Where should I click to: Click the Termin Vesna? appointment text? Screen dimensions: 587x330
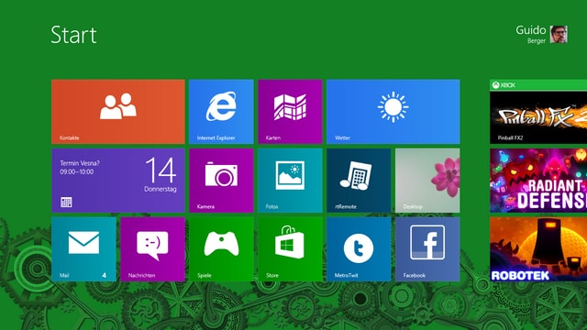click(x=80, y=163)
